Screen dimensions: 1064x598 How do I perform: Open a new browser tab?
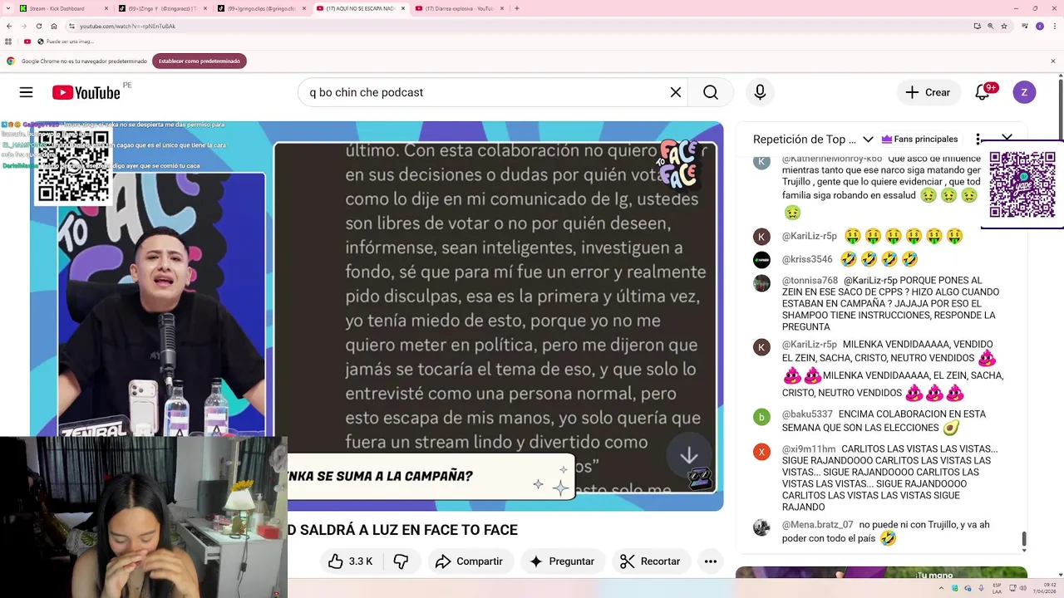coord(517,8)
